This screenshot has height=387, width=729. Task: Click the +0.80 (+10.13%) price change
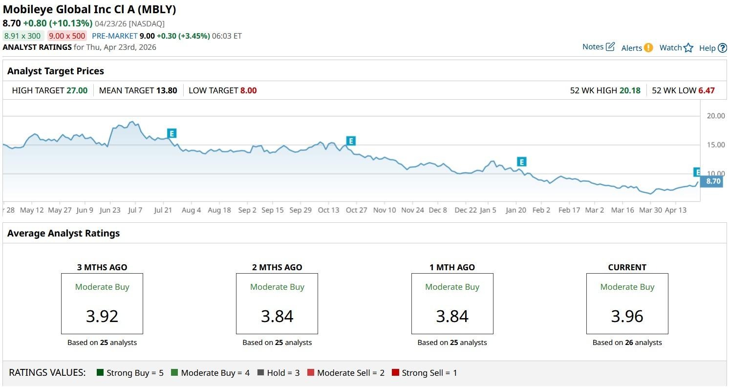(58, 23)
